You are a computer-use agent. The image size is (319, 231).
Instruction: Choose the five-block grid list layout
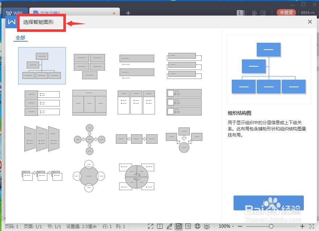click(89, 66)
